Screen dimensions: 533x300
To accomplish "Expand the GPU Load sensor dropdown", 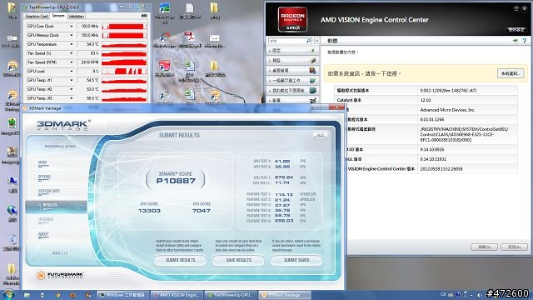I will (72, 71).
